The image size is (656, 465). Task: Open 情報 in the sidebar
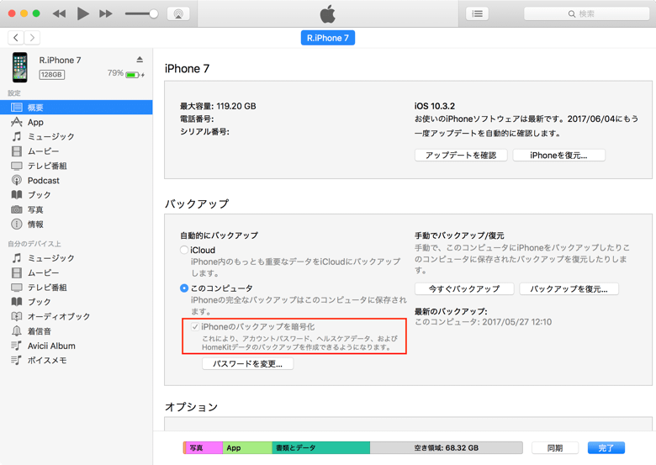coord(77,225)
